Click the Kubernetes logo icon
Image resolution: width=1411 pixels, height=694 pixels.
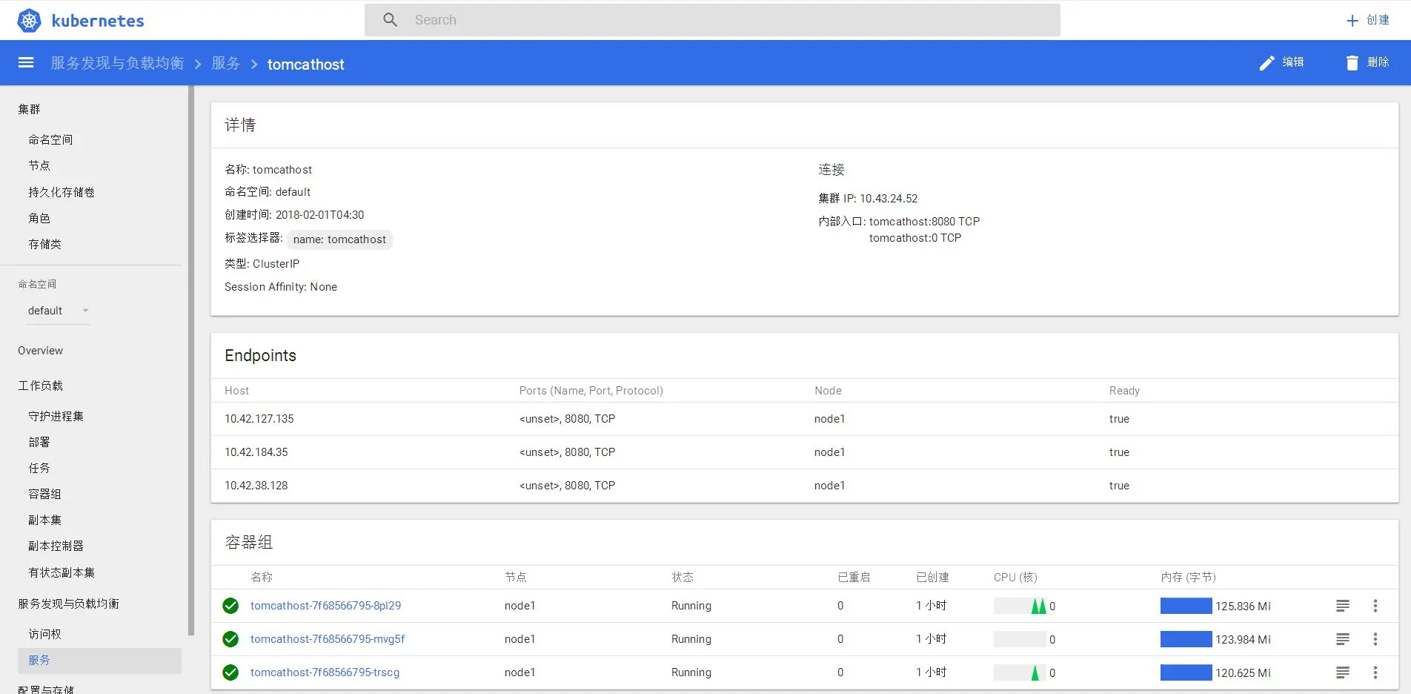click(x=29, y=20)
